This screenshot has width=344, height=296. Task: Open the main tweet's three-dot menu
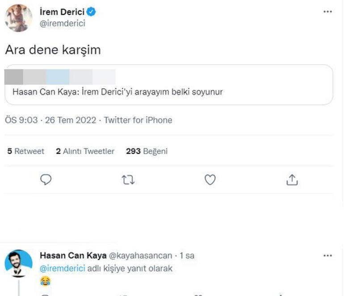pyautogui.click(x=327, y=12)
